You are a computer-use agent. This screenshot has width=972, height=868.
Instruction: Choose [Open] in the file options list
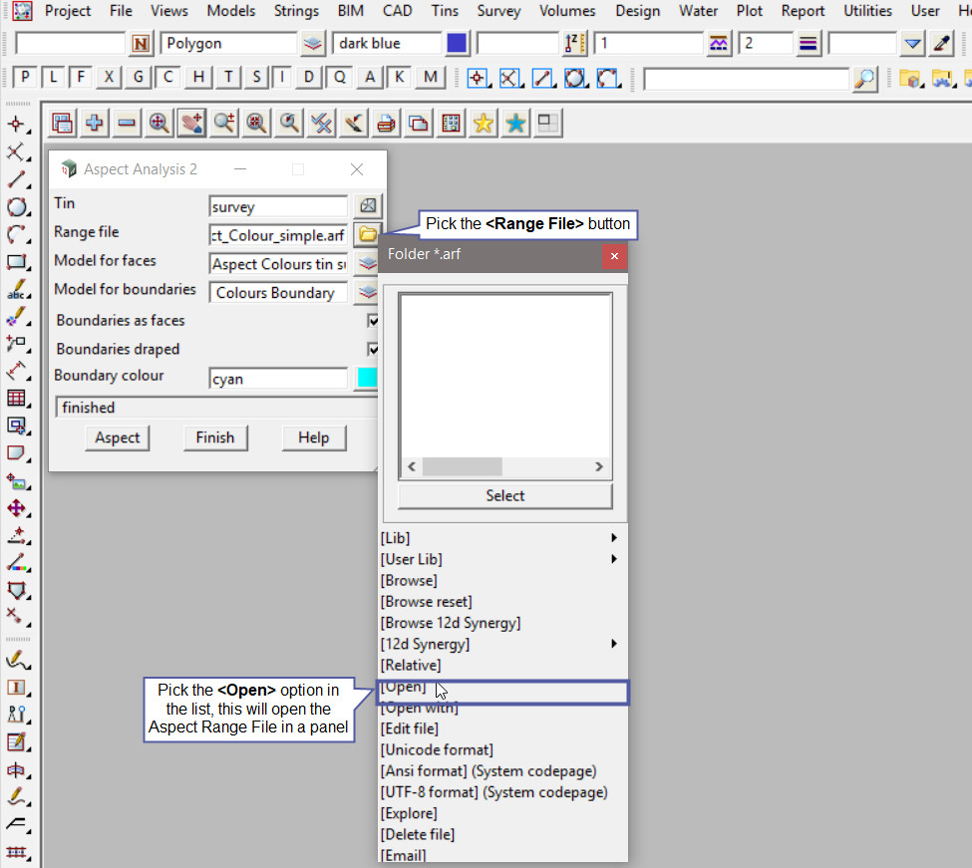(x=404, y=688)
